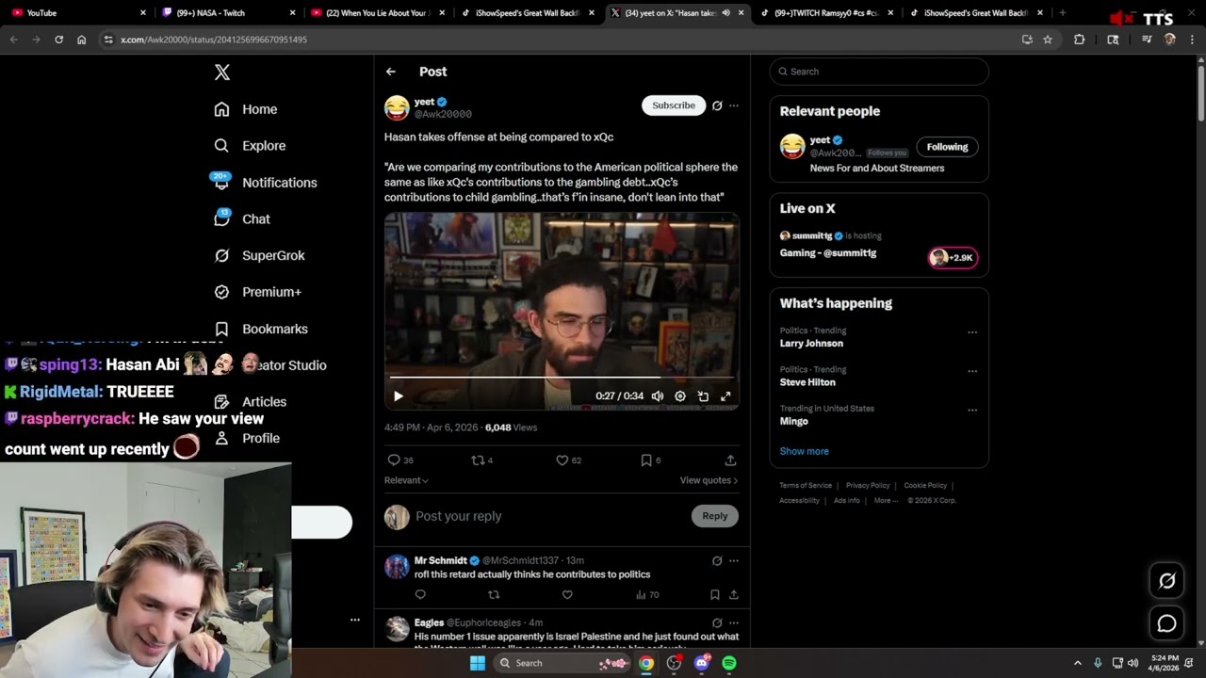Open the Terms of Service link

(806, 486)
